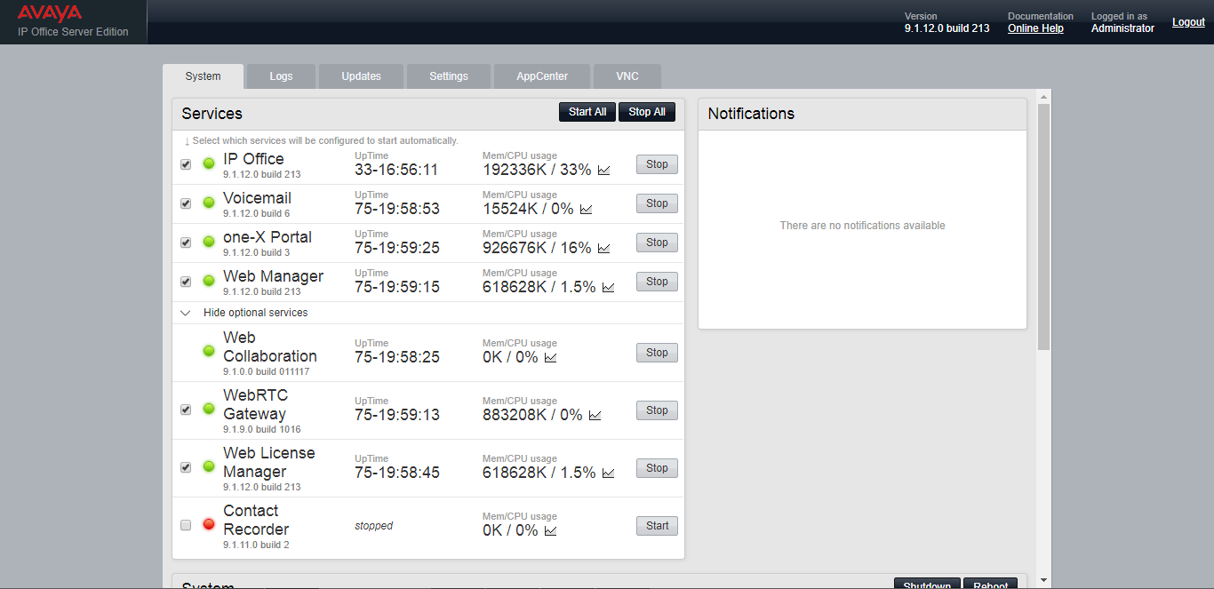Open the Online Help link
This screenshot has height=589, width=1214.
(x=1035, y=28)
